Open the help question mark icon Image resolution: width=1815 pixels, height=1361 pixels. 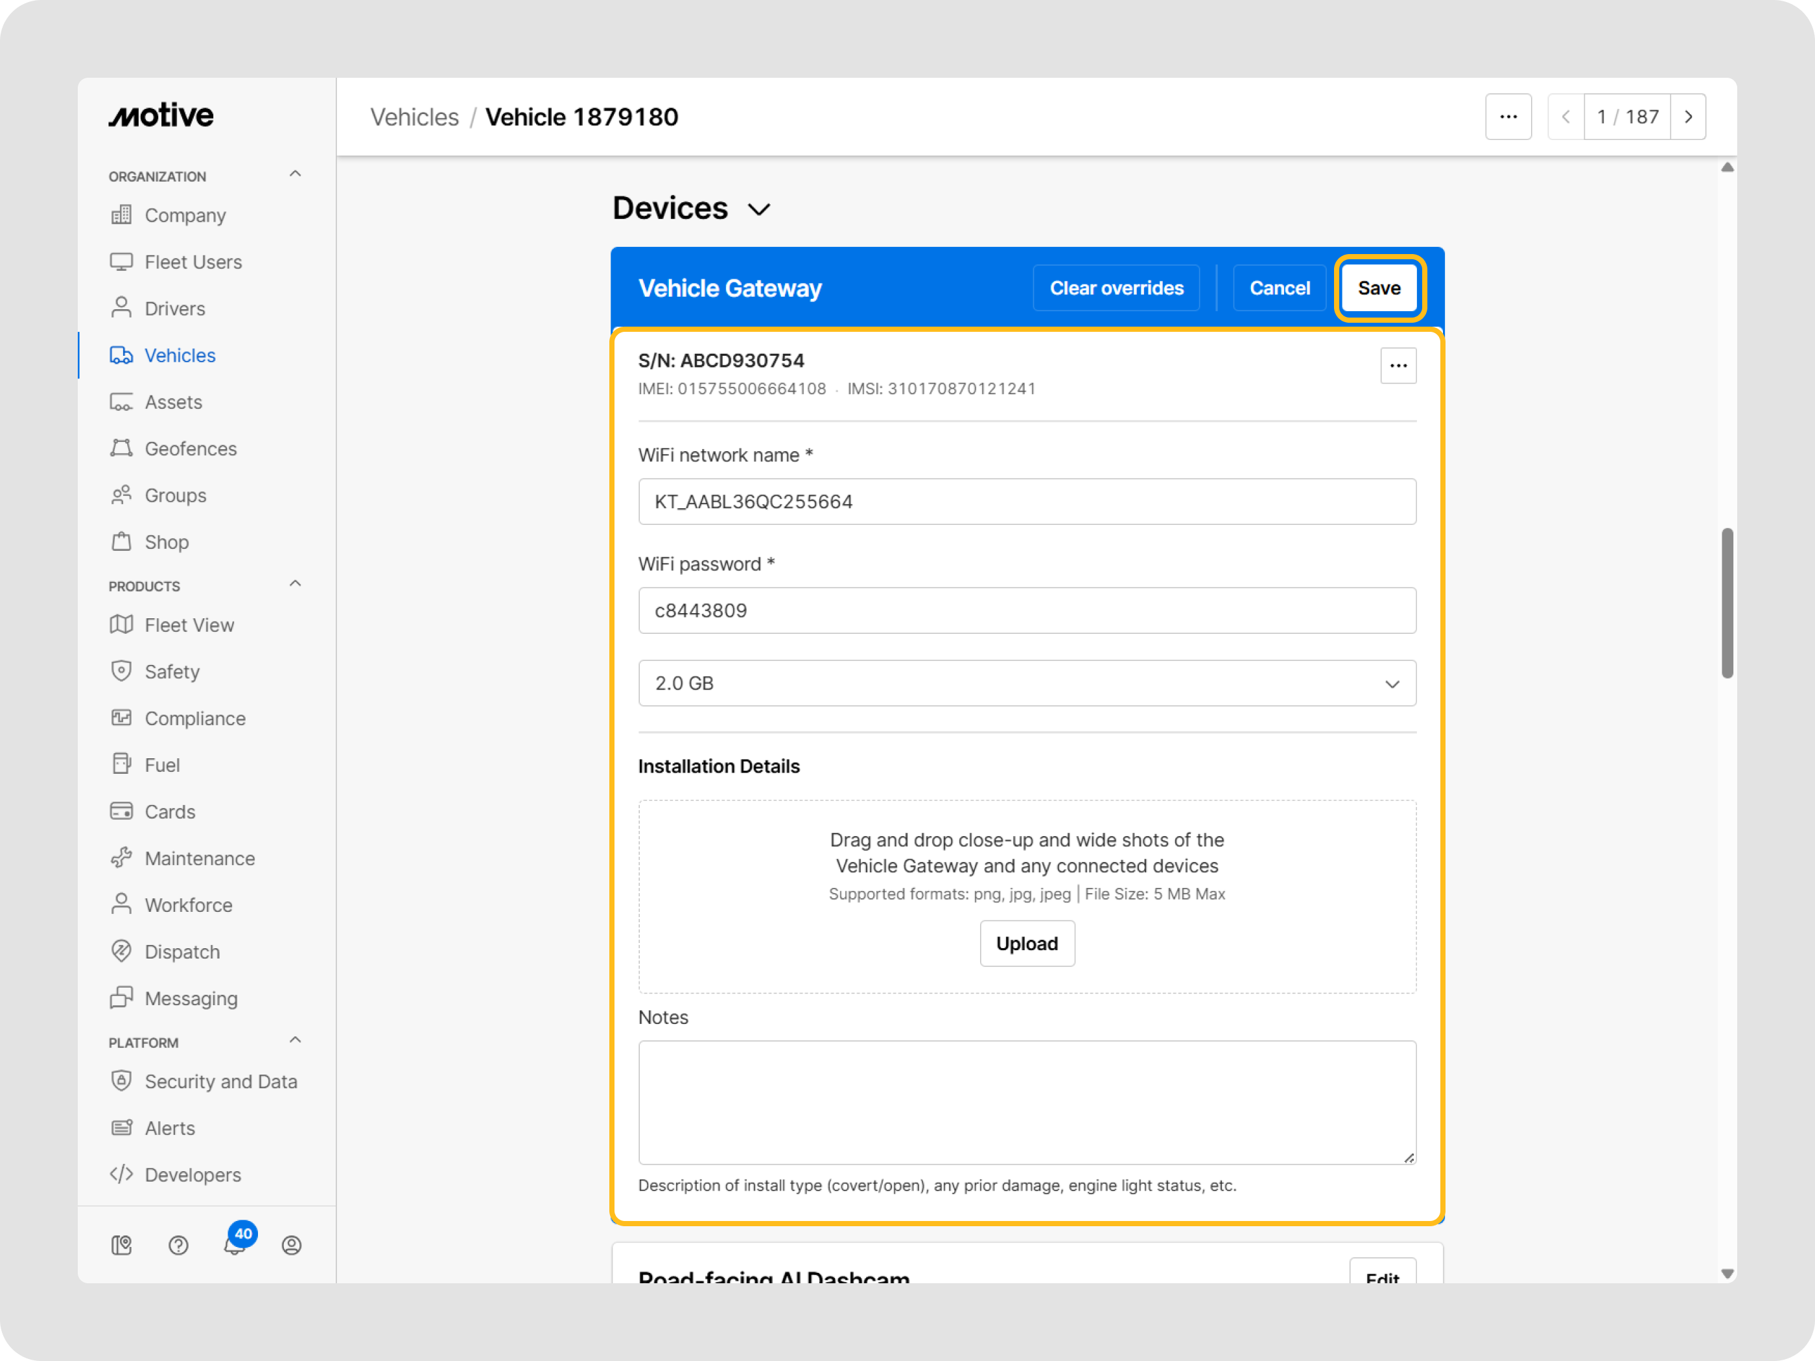(x=178, y=1246)
